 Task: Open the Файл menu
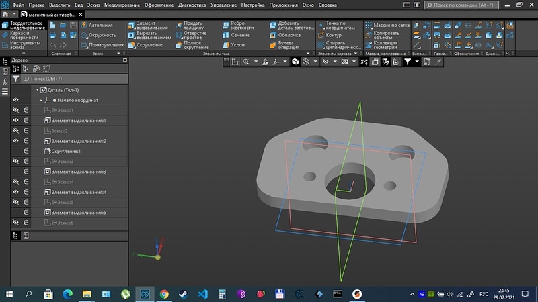[19, 5]
